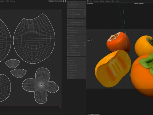Toggle the lock icon in texture view toolbar
The width and height of the screenshot is (153, 115).
click(61, 1)
